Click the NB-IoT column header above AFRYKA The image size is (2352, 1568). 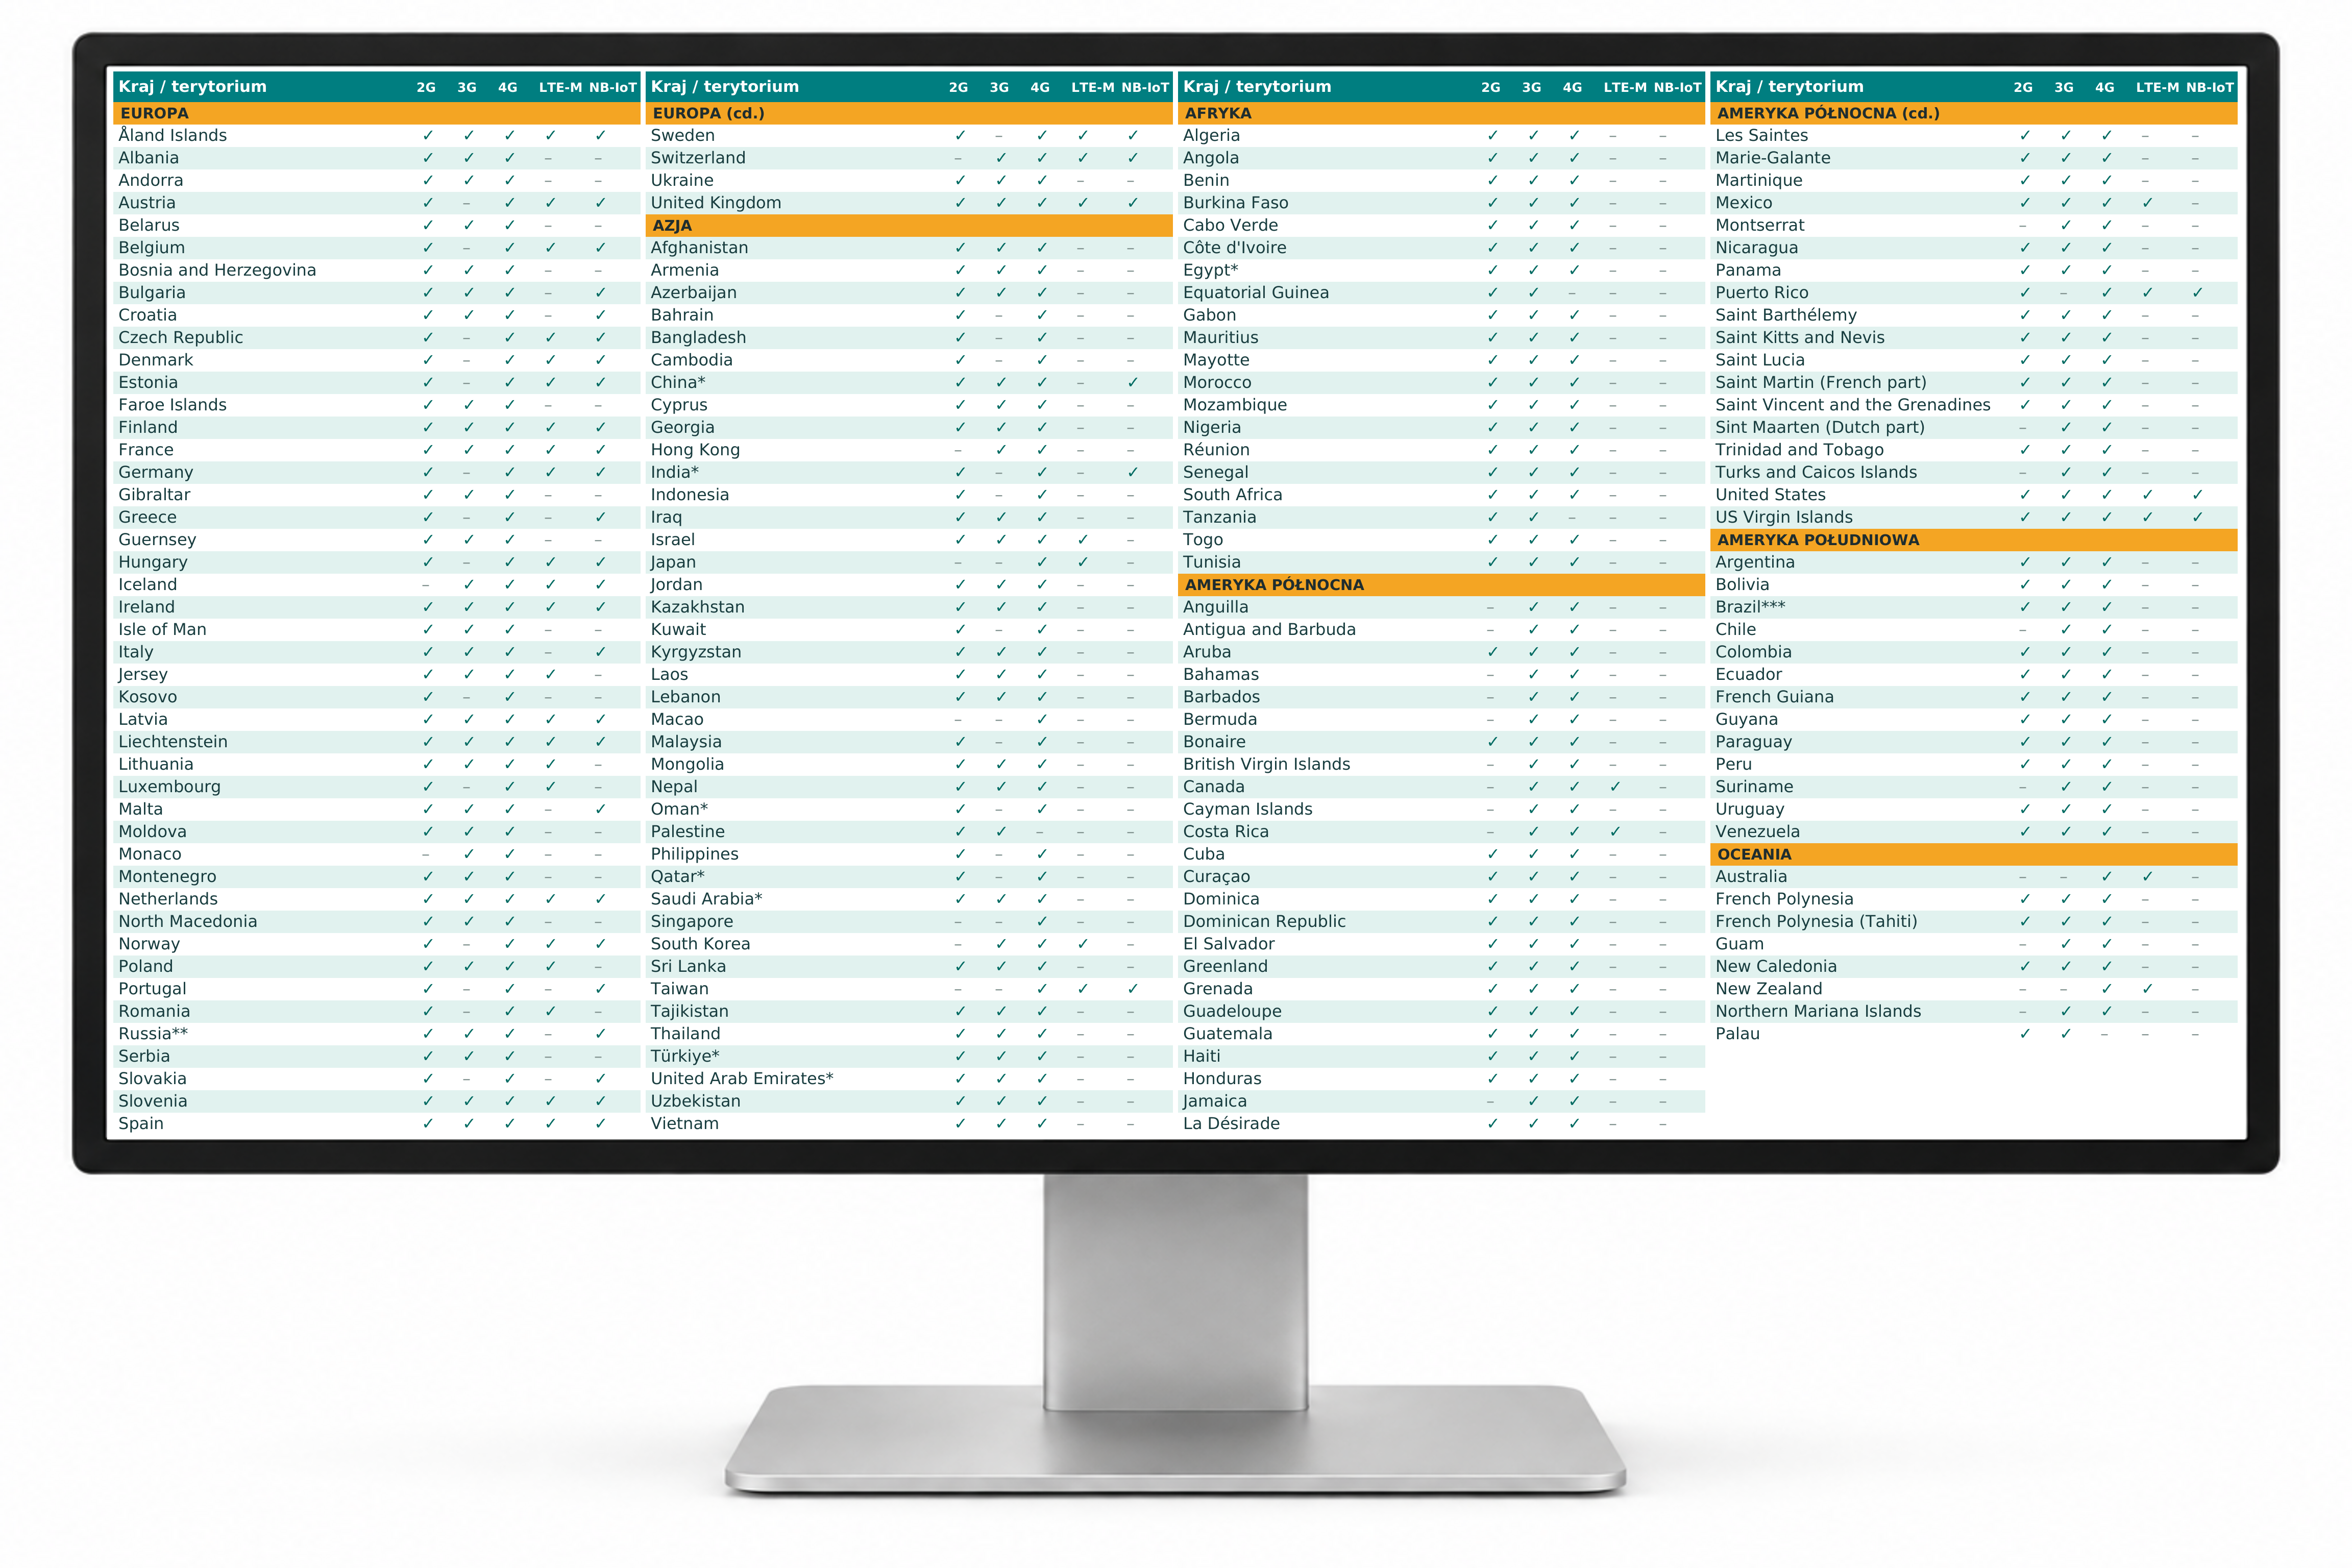pos(1677,87)
